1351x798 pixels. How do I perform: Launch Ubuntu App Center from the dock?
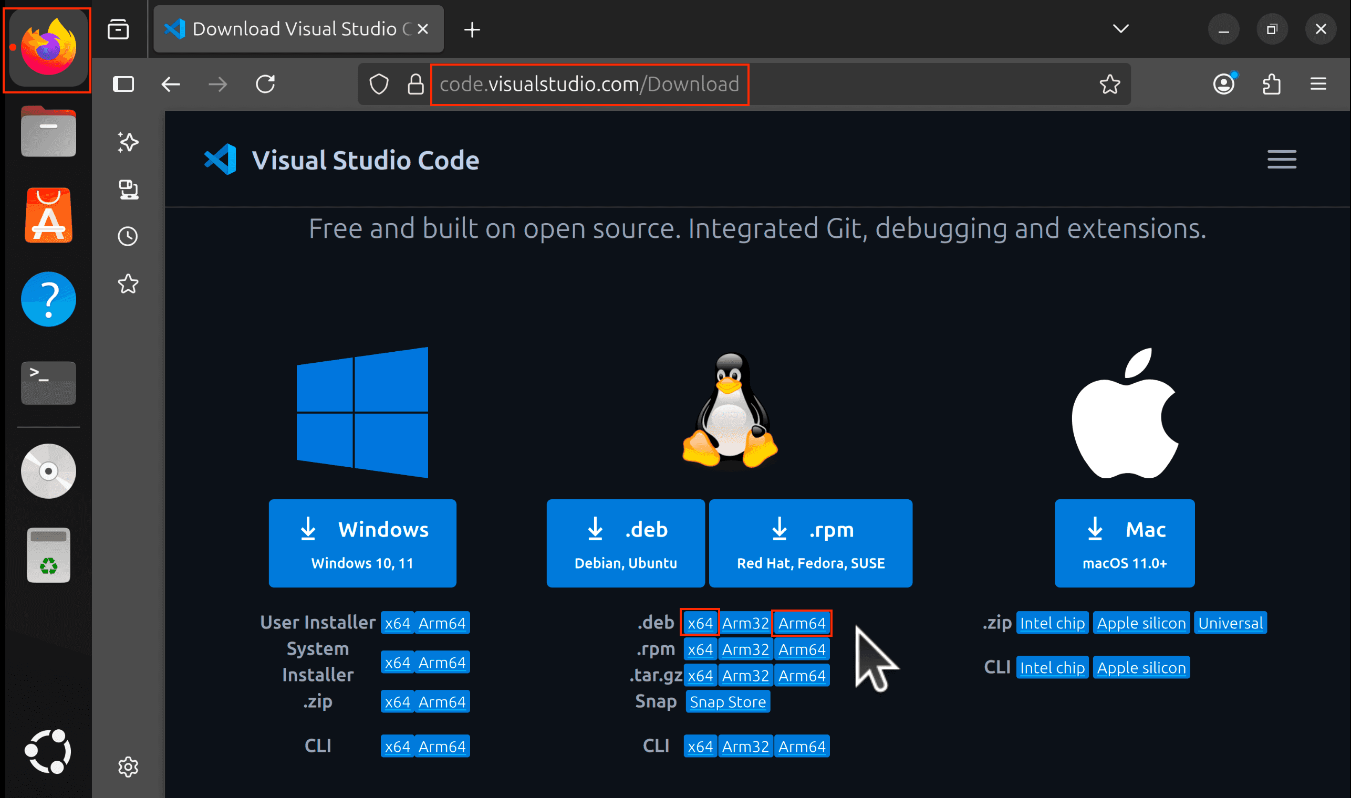[x=48, y=216]
